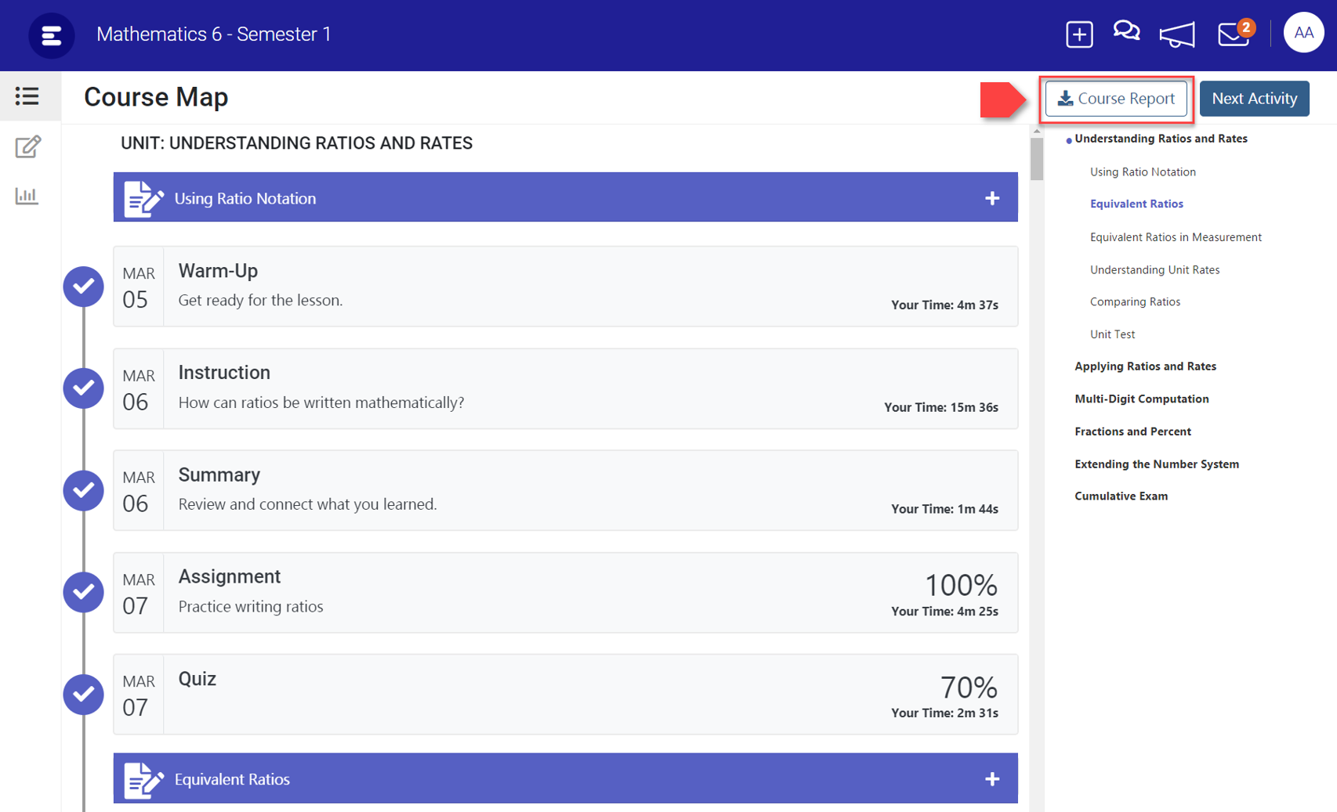Click the course map vertical scrollbar thumb
1337x812 pixels.
[1037, 159]
